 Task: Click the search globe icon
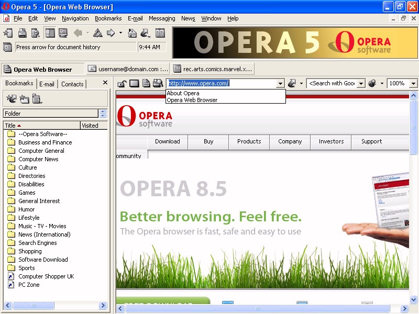[372, 84]
